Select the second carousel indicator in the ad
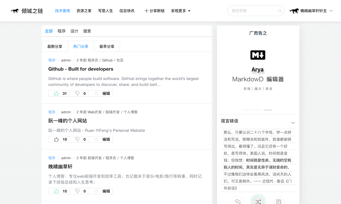 [x=258, y=110]
